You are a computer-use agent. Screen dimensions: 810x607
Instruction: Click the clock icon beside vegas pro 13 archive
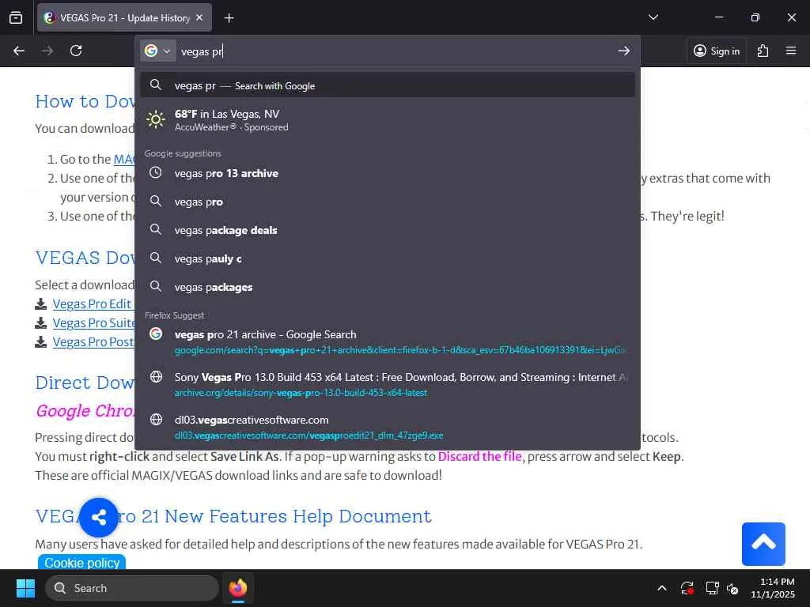click(x=156, y=173)
